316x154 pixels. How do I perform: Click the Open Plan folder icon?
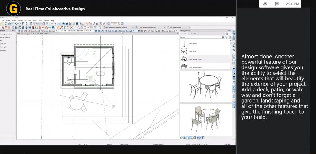pos(2,24)
